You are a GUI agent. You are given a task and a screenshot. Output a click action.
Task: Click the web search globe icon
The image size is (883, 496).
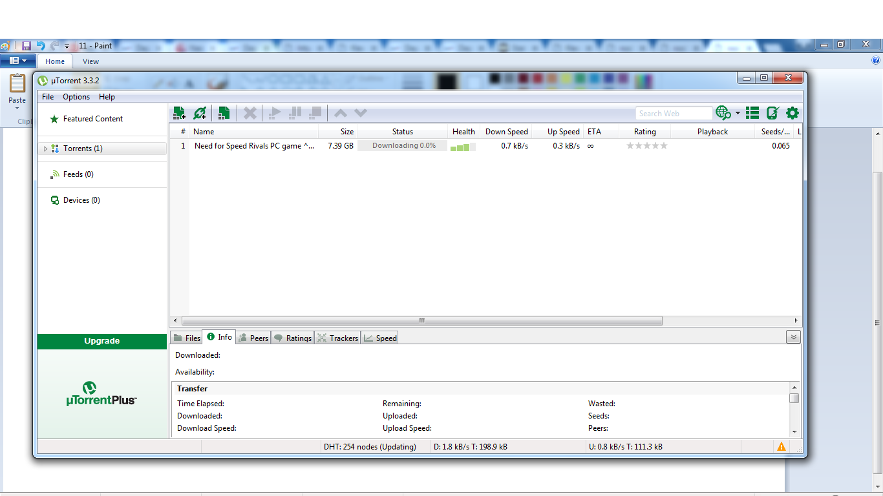[723, 113]
